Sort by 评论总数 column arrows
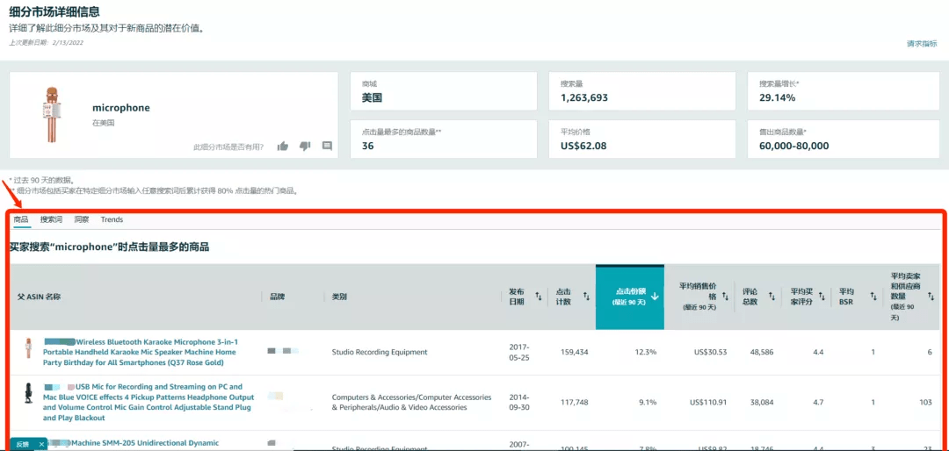Viewport: 949px width, 451px height. [x=772, y=297]
